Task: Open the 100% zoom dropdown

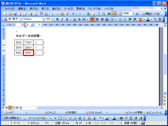Action: (133, 14)
